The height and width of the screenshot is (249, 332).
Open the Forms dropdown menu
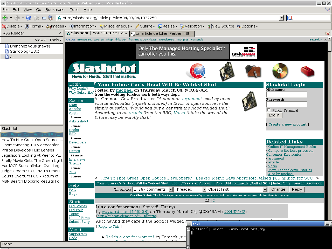click(34, 26)
